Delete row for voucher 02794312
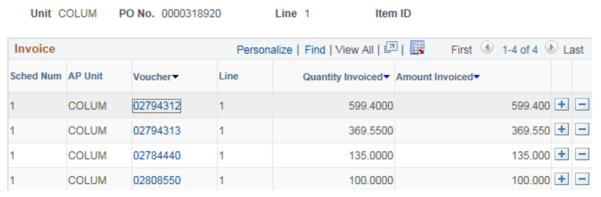This screenshot has width=601, height=197. (x=582, y=105)
